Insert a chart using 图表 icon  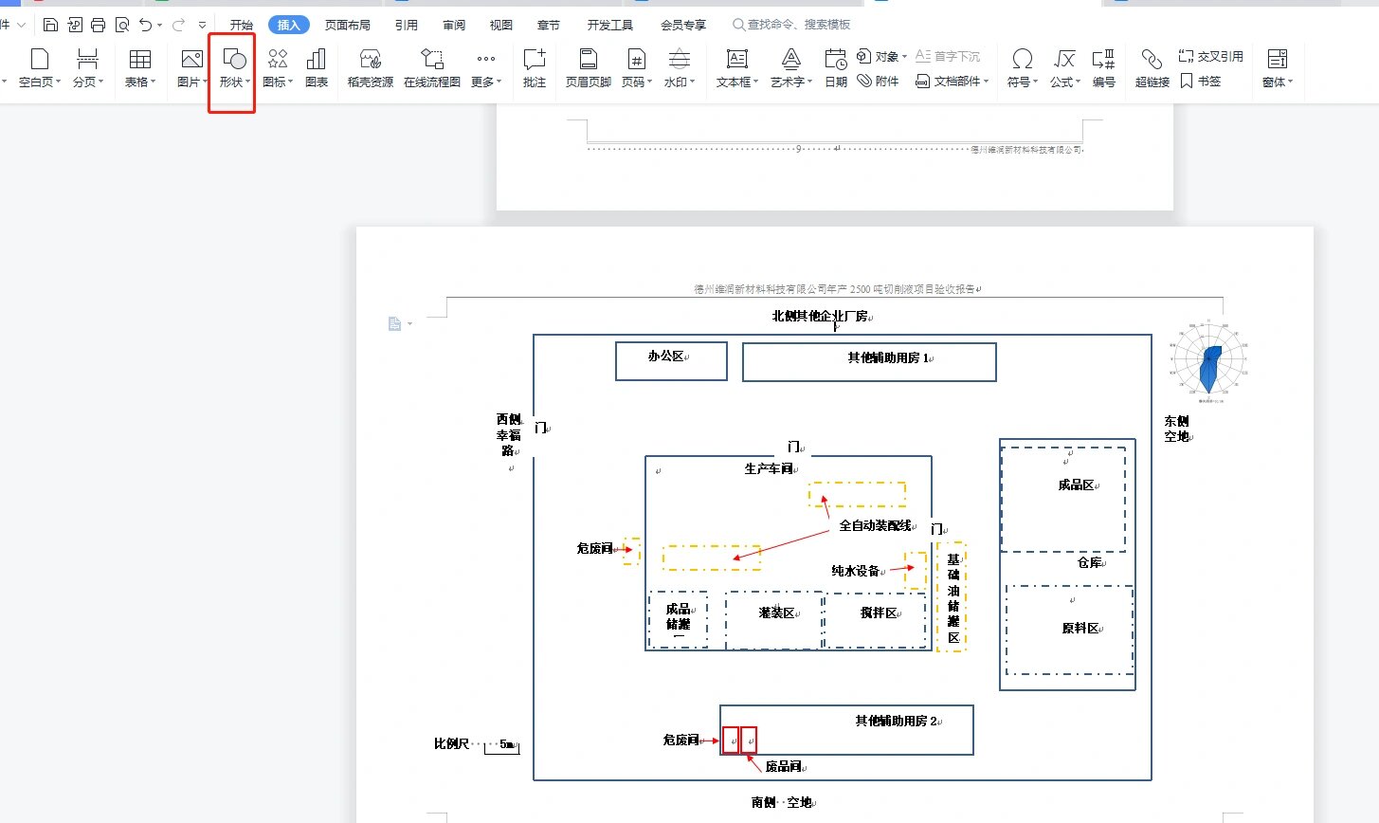point(317,67)
